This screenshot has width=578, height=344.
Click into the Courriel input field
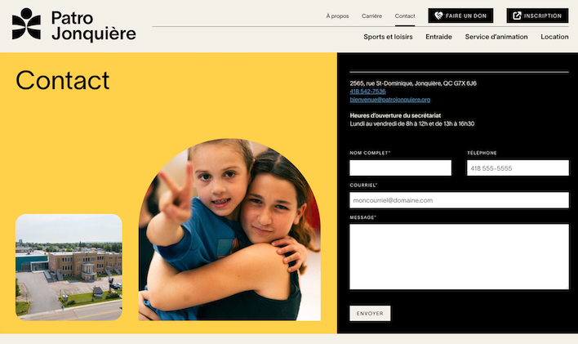pyautogui.click(x=459, y=200)
